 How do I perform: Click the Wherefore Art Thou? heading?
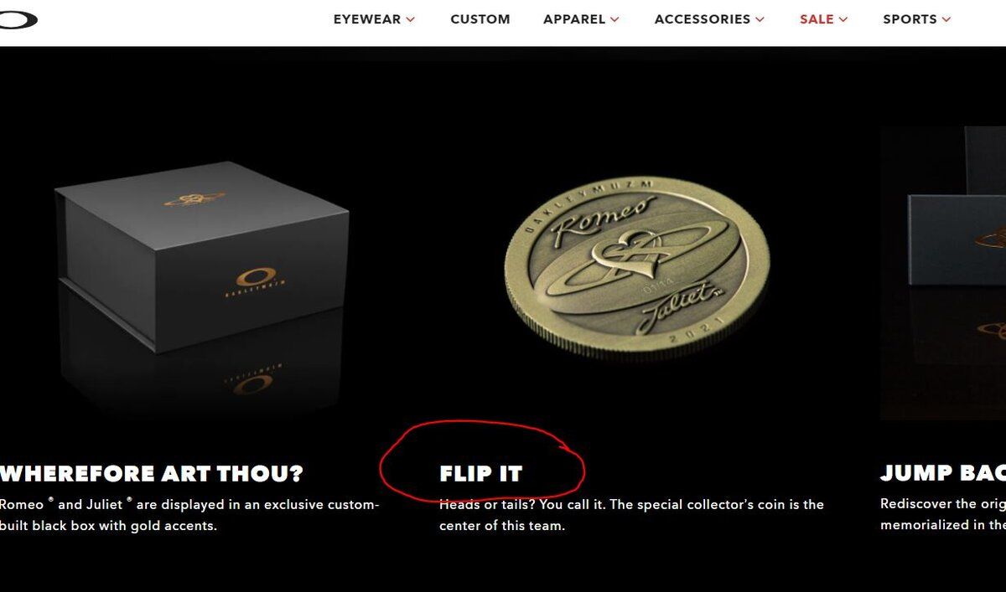click(152, 474)
